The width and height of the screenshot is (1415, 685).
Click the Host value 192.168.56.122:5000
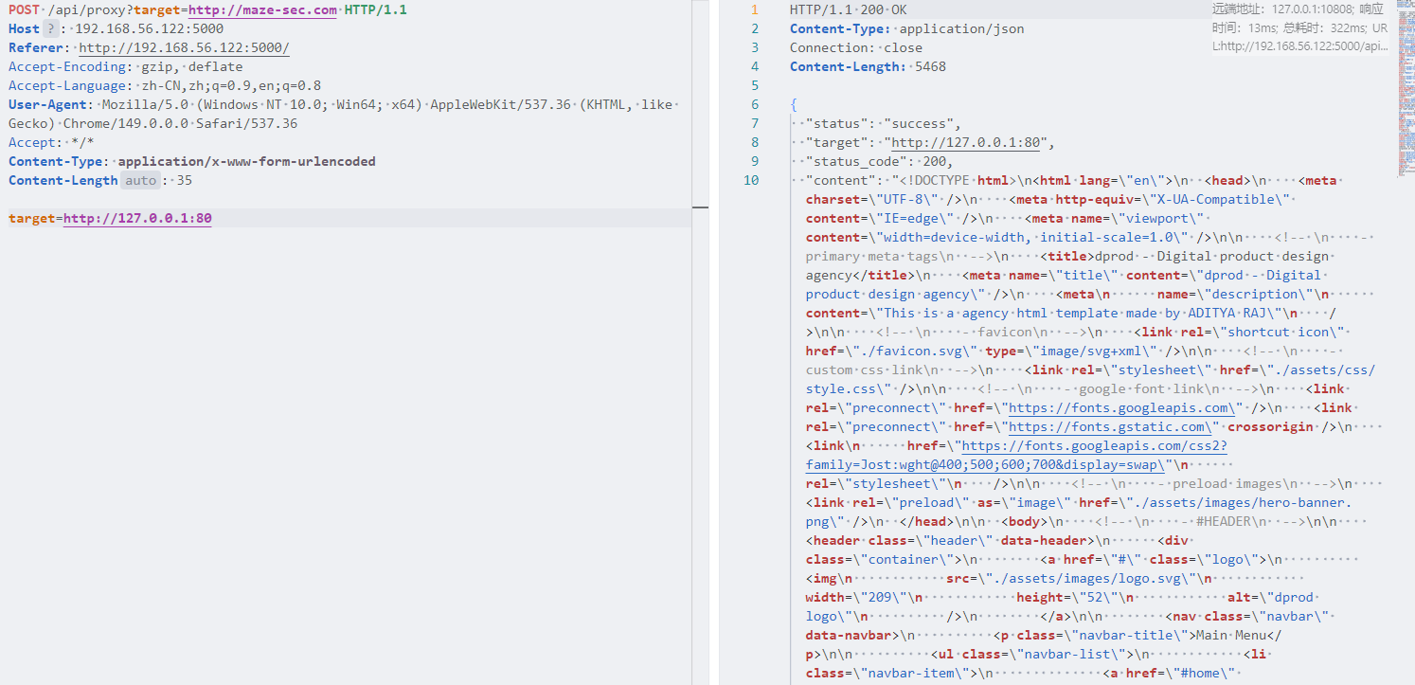point(150,28)
